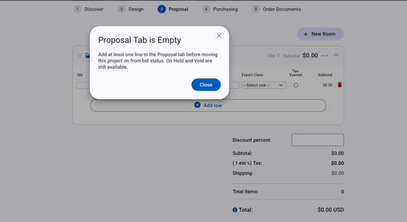Click the Qty: 0 text
The image size is (407, 222).
tap(274, 55)
